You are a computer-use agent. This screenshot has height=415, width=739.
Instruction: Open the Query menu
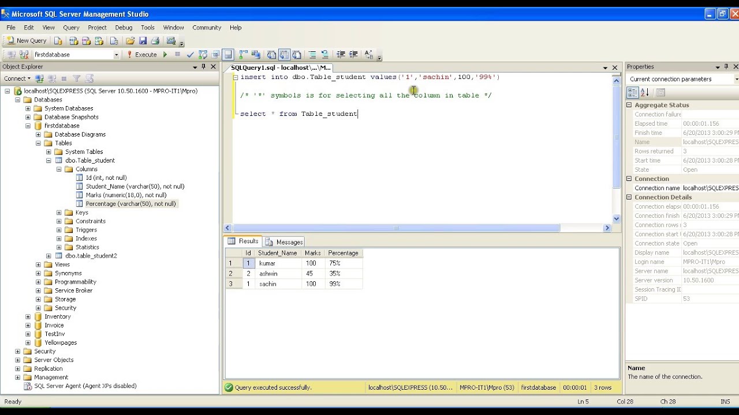click(71, 28)
